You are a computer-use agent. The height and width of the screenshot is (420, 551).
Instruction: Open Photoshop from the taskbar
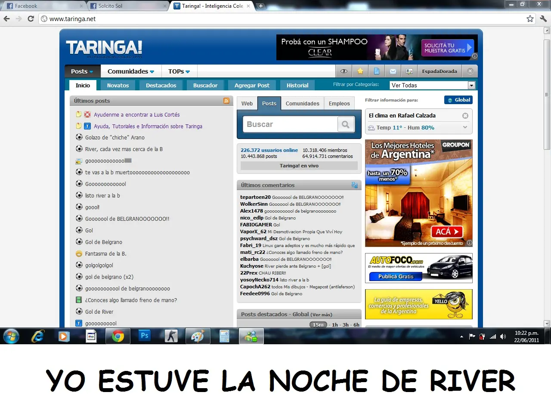pos(145,336)
